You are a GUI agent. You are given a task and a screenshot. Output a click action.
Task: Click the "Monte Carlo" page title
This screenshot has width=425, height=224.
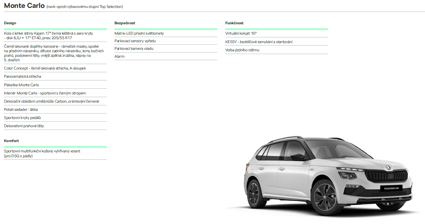click(24, 6)
